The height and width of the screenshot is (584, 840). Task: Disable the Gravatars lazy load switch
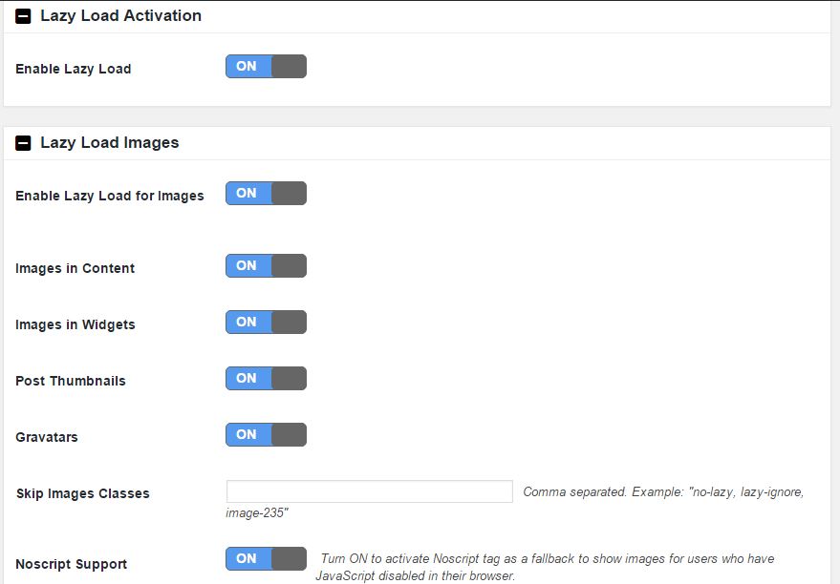click(x=265, y=434)
